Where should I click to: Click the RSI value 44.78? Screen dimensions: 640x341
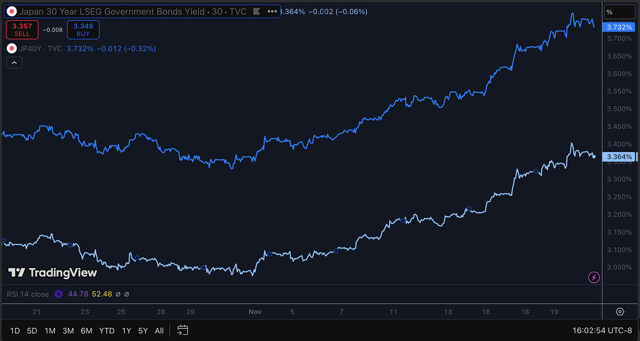click(x=77, y=294)
